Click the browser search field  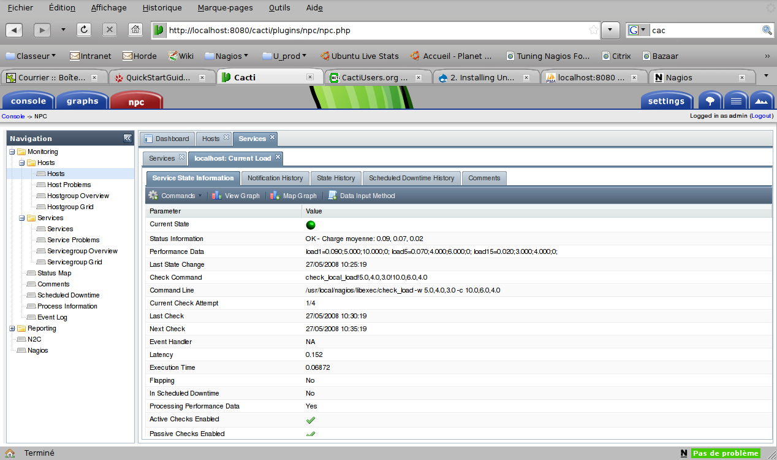pyautogui.click(x=705, y=30)
